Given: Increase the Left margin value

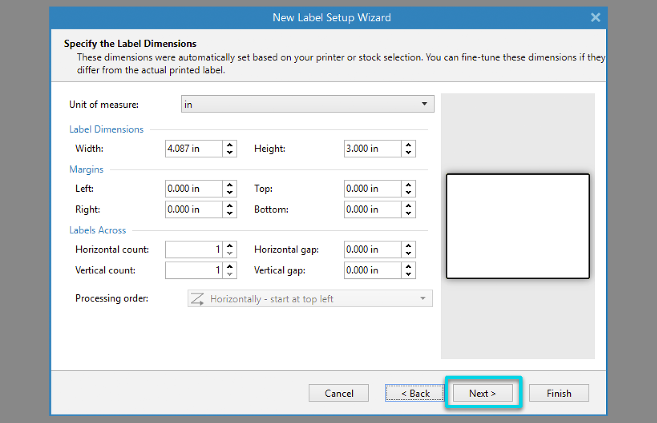Looking at the screenshot, I should [229, 185].
